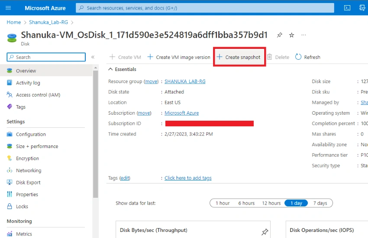Click the Activity log icon

10,83
